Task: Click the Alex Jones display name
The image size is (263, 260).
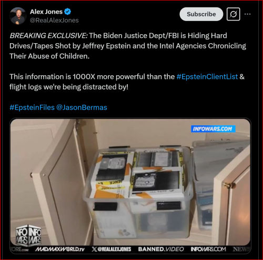Action: [x=46, y=12]
